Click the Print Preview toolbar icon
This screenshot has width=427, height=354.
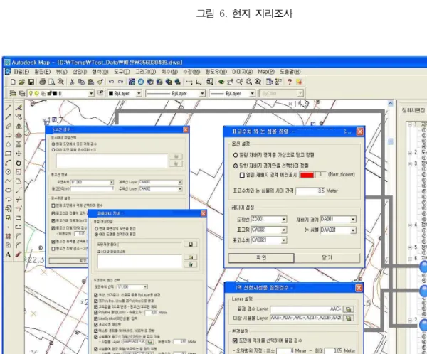pos(51,82)
